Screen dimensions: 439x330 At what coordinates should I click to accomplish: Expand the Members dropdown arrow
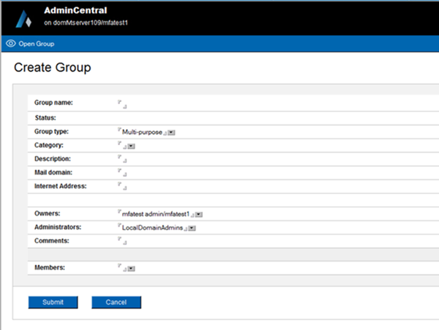(131, 269)
